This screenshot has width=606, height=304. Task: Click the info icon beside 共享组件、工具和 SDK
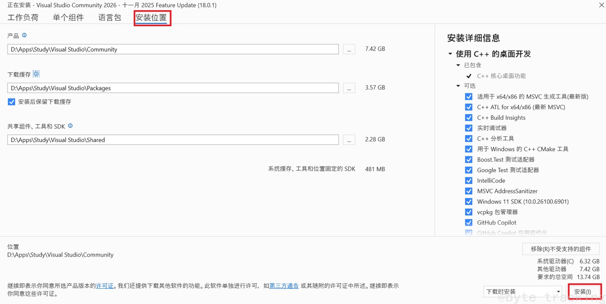click(x=70, y=126)
